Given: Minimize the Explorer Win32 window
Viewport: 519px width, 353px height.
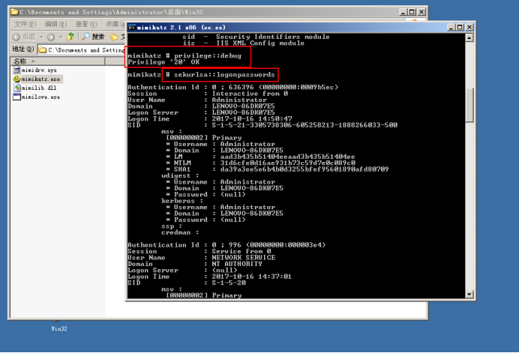Looking at the screenshot, I should pos(403,12).
